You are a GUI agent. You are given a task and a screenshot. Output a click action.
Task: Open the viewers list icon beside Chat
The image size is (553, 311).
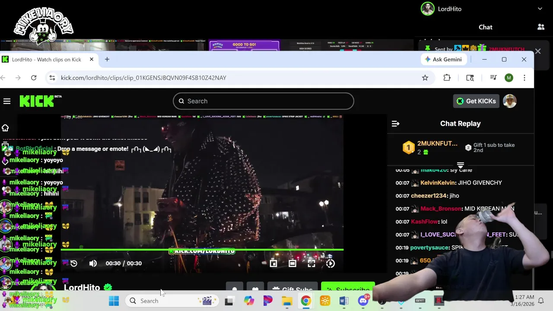pyautogui.click(x=541, y=27)
